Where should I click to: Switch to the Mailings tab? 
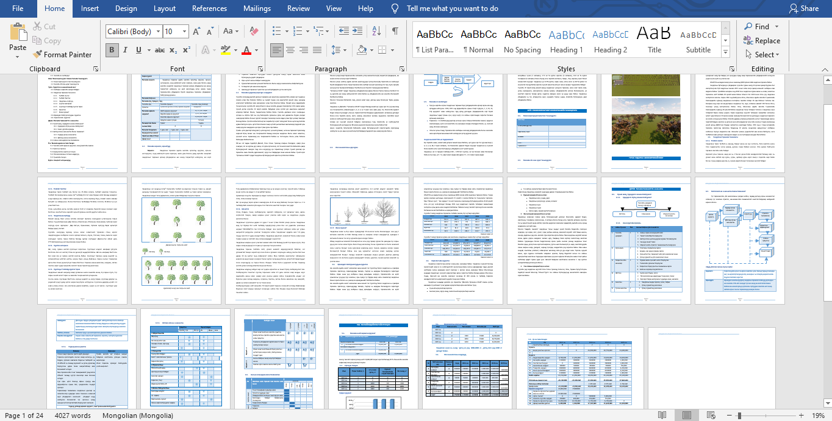click(x=257, y=9)
